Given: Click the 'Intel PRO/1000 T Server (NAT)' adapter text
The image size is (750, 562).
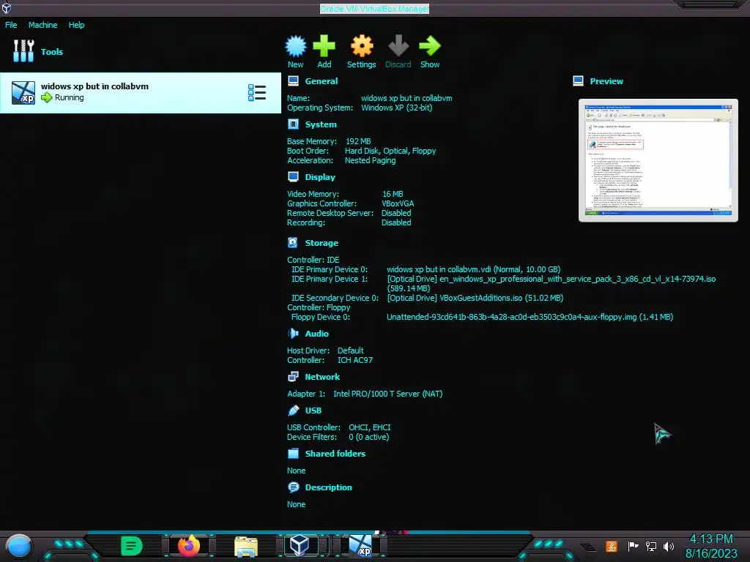Looking at the screenshot, I should click(x=388, y=394).
